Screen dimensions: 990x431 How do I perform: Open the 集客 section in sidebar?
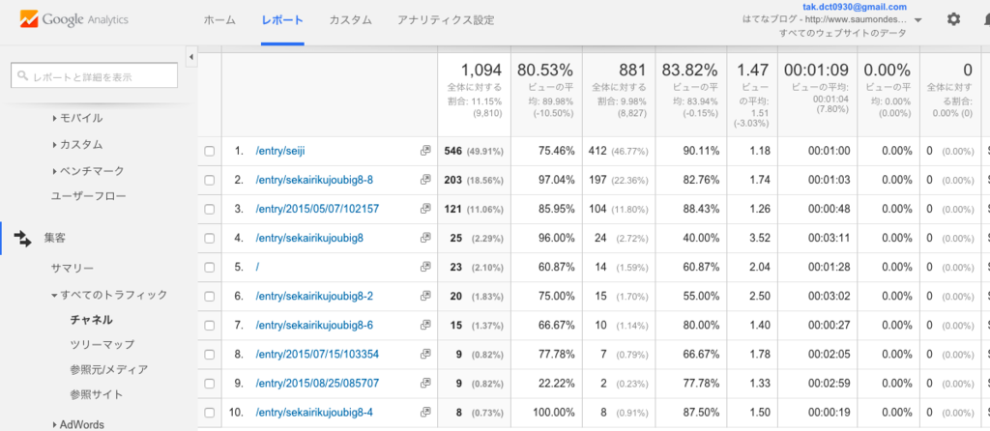(x=55, y=239)
